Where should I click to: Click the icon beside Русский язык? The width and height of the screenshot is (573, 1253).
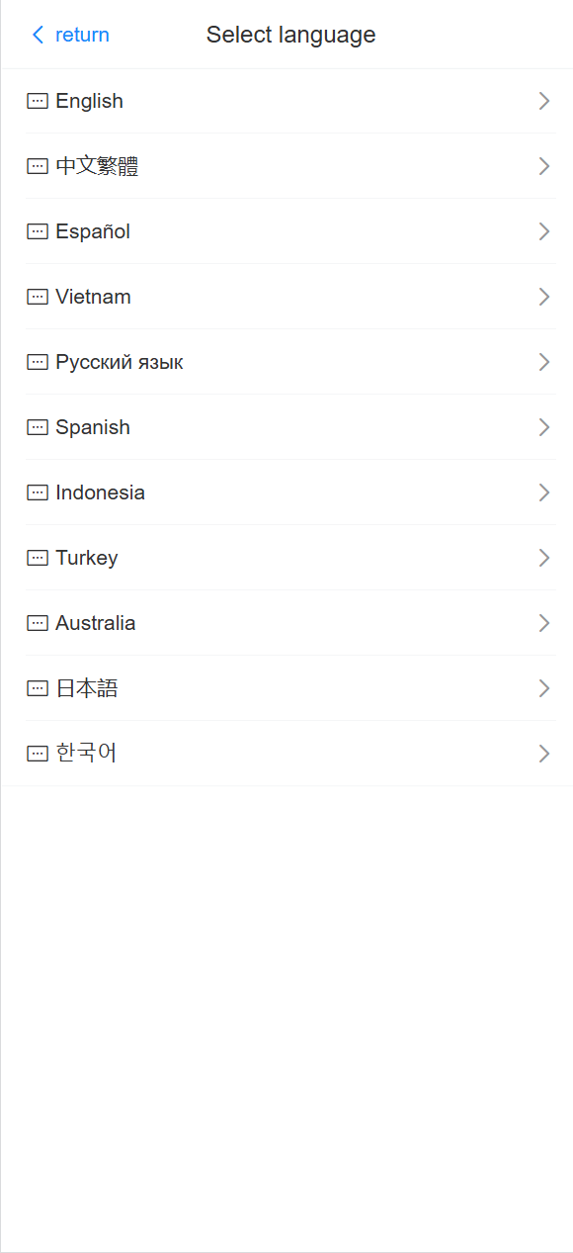38,362
